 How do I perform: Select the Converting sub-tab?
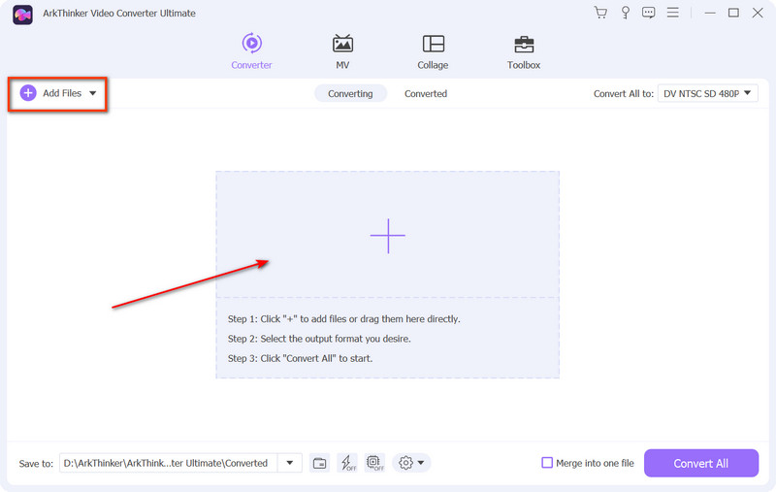[x=350, y=93]
